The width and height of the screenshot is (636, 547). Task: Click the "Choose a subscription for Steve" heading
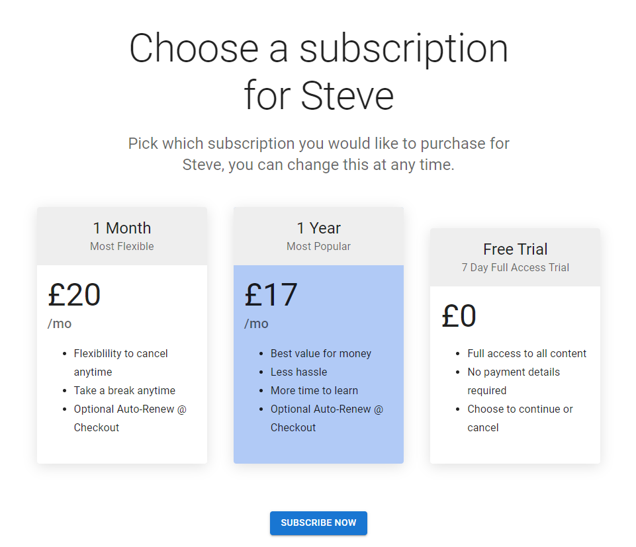pos(318,70)
